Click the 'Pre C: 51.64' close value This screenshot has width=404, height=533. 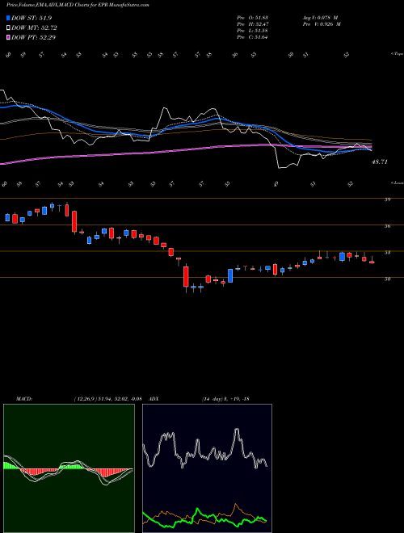click(x=252, y=37)
